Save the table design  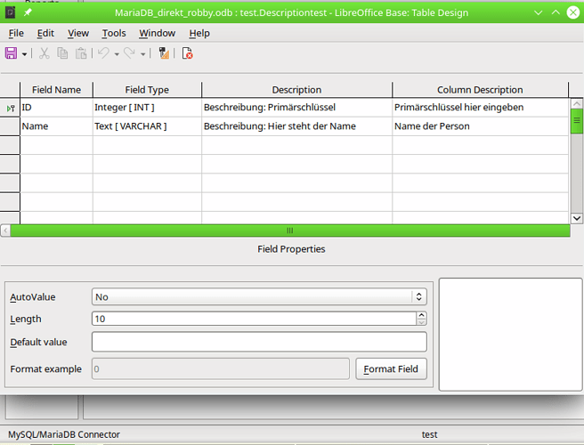[11, 53]
